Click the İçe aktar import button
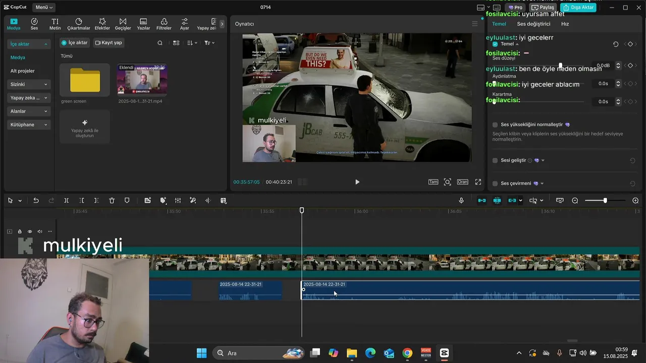Screen dimensions: 646x363 click(x=75, y=43)
